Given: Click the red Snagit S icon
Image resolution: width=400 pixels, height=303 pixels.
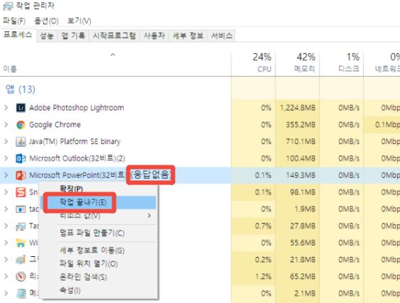Looking at the screenshot, I should 21,192.
